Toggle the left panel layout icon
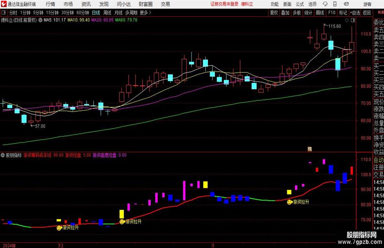 point(3,13)
